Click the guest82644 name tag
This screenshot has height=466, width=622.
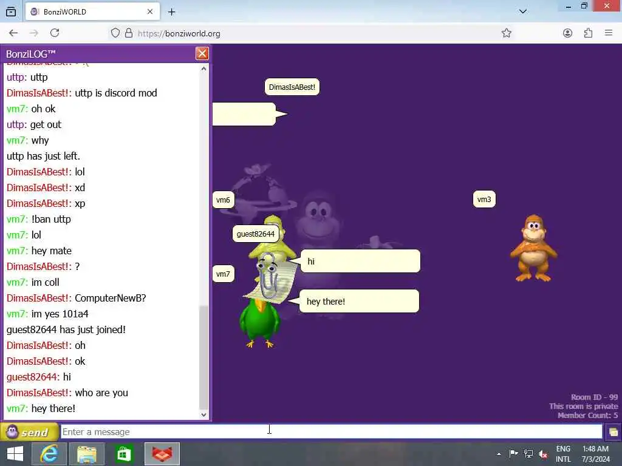(x=256, y=234)
